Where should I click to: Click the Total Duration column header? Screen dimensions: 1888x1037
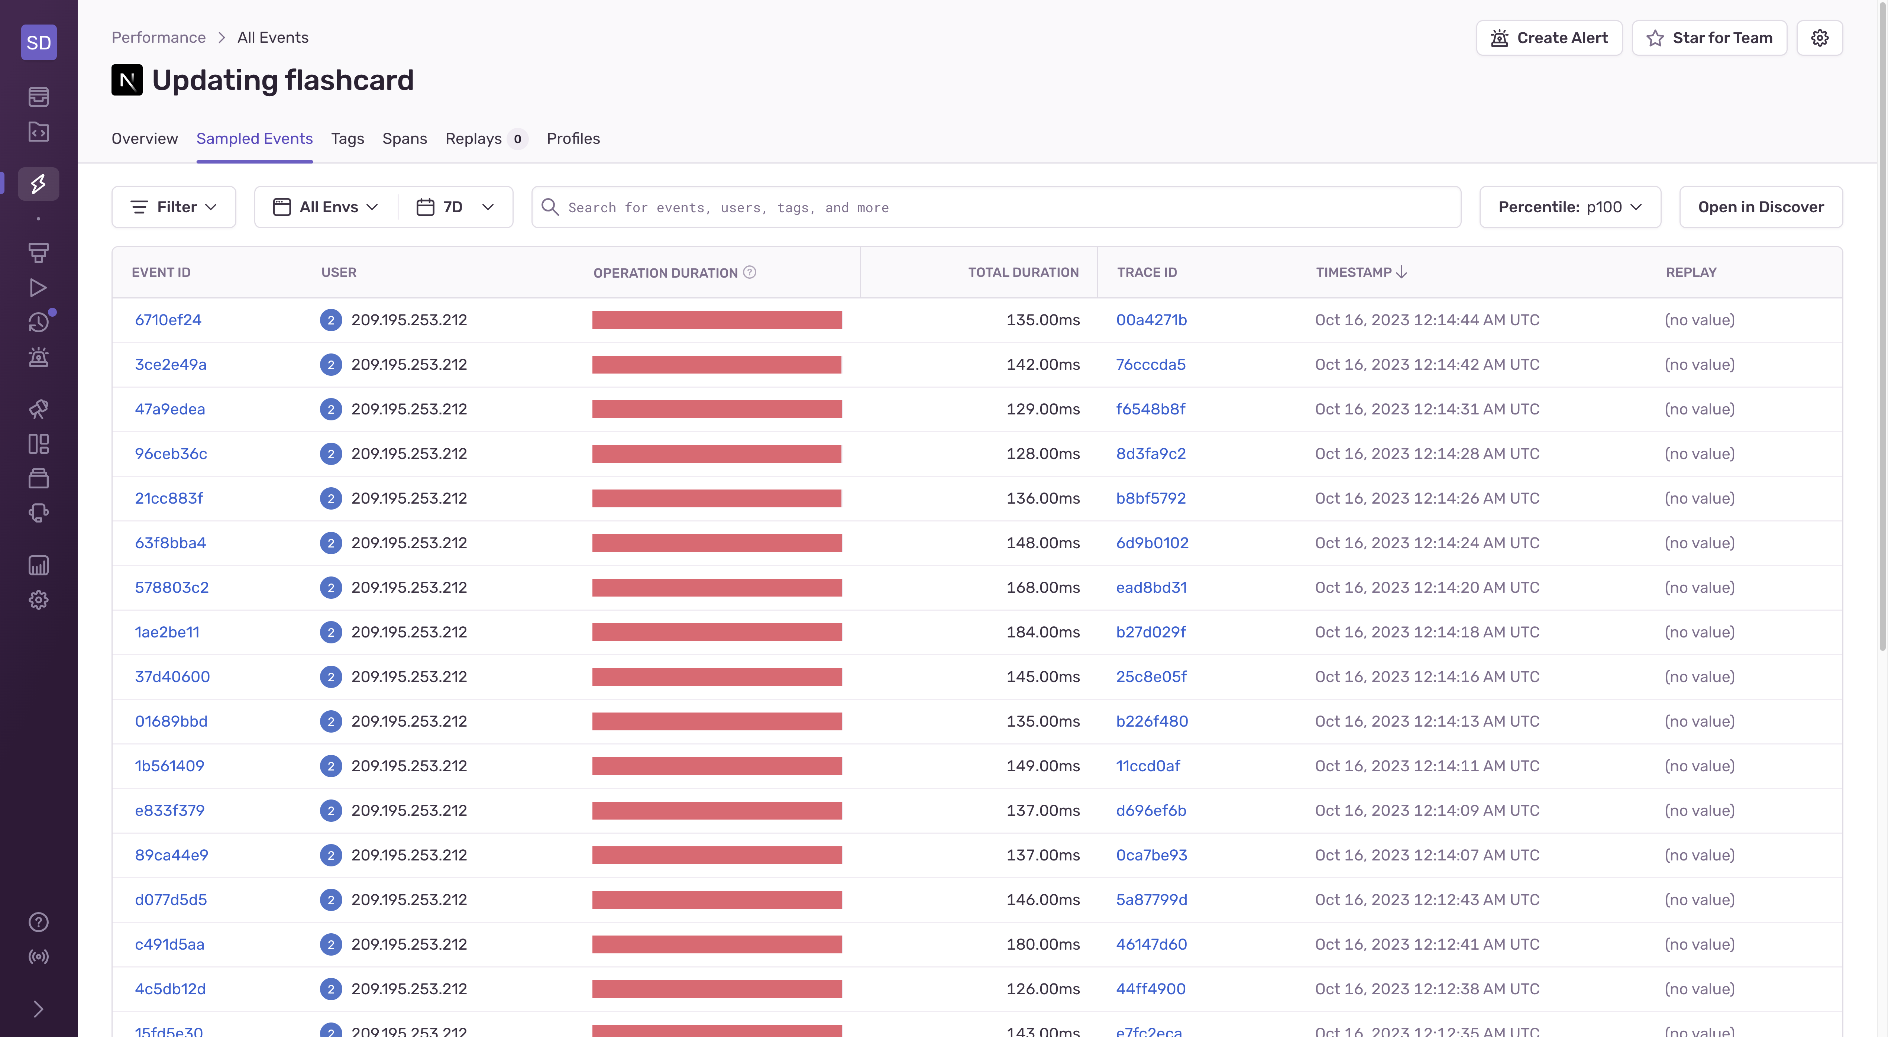pyautogui.click(x=1023, y=272)
